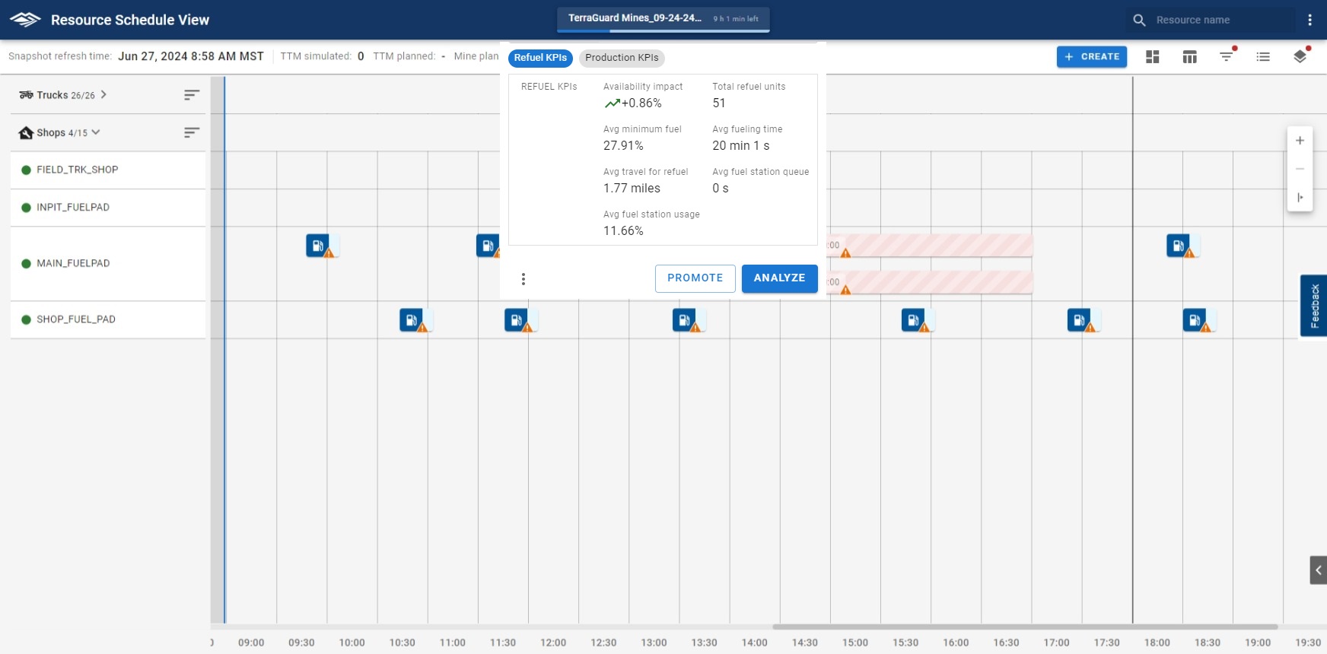Toggle the sort icon in Shops row
The height and width of the screenshot is (654, 1327).
click(x=192, y=133)
